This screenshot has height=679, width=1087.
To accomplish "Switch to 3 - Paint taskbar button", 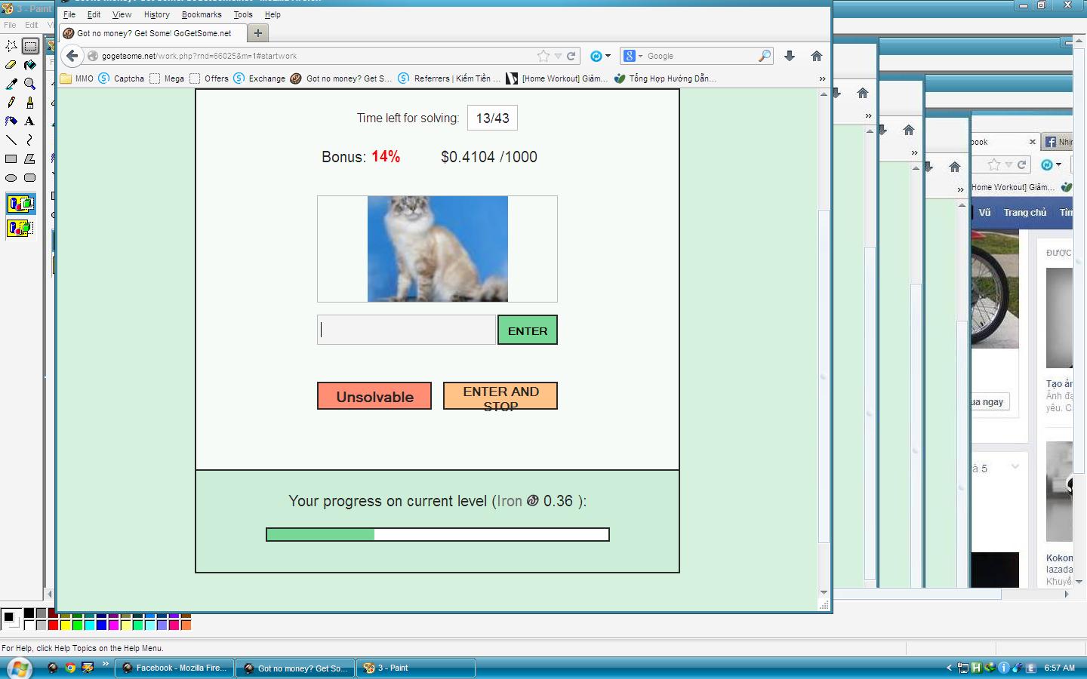I will pyautogui.click(x=416, y=668).
